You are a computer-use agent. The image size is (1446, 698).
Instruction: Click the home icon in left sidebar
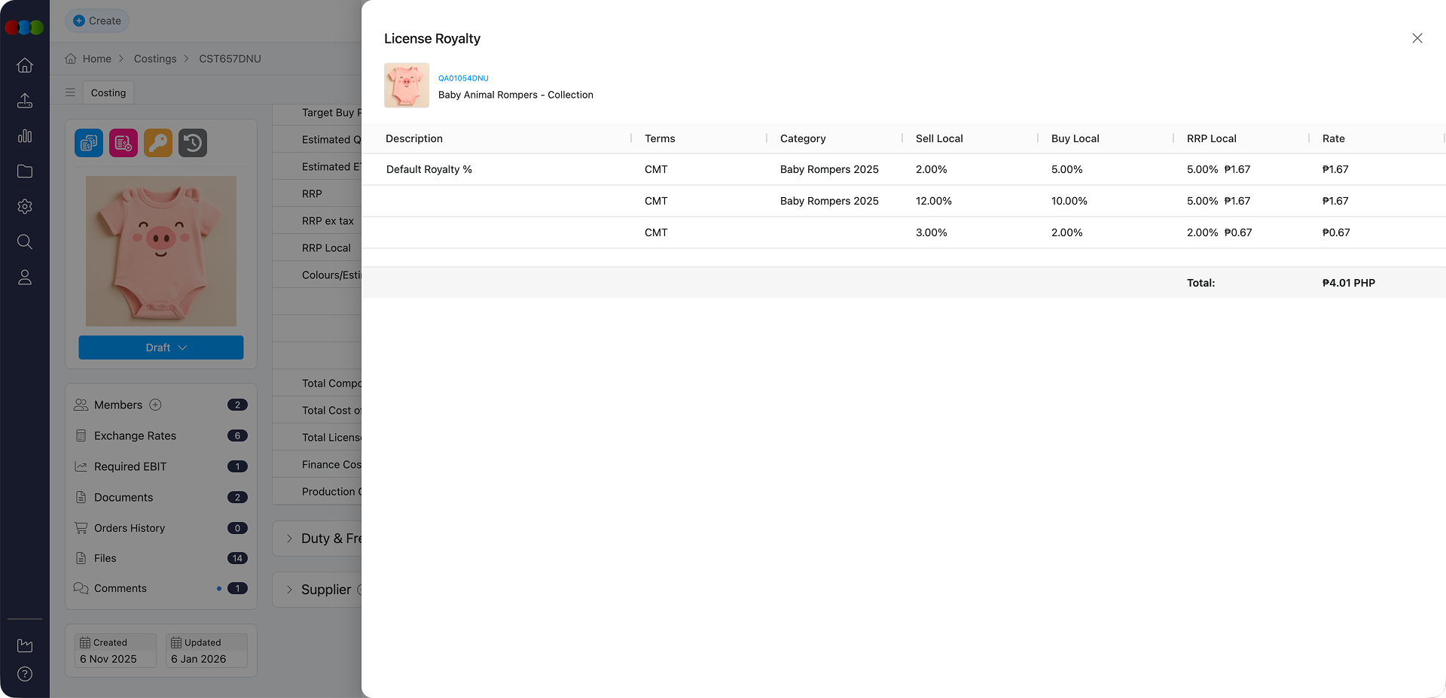[x=25, y=65]
